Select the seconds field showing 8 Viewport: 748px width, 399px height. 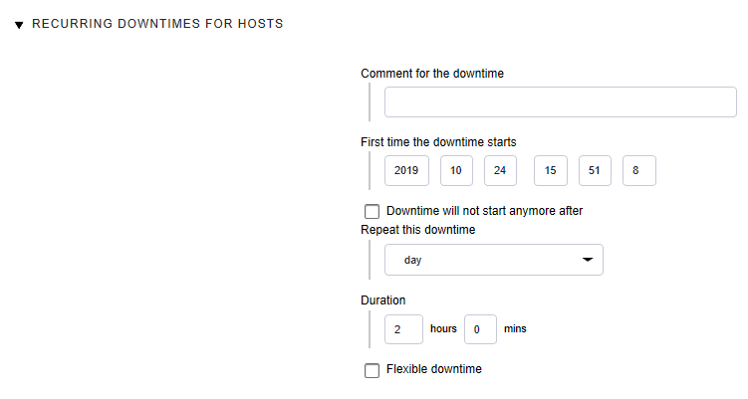click(x=638, y=170)
